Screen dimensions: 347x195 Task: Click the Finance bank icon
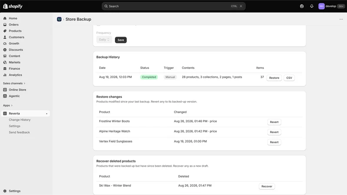(5, 68)
